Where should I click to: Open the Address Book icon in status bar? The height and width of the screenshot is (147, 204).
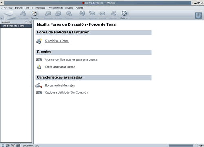[x=18, y=145]
